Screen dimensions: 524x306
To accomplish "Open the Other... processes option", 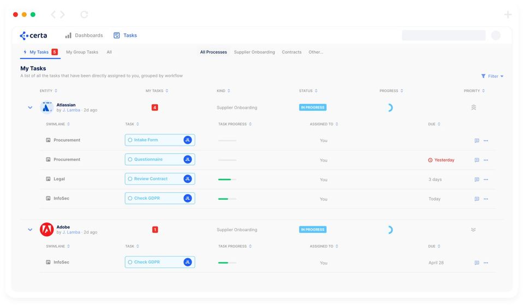I will pyautogui.click(x=316, y=52).
